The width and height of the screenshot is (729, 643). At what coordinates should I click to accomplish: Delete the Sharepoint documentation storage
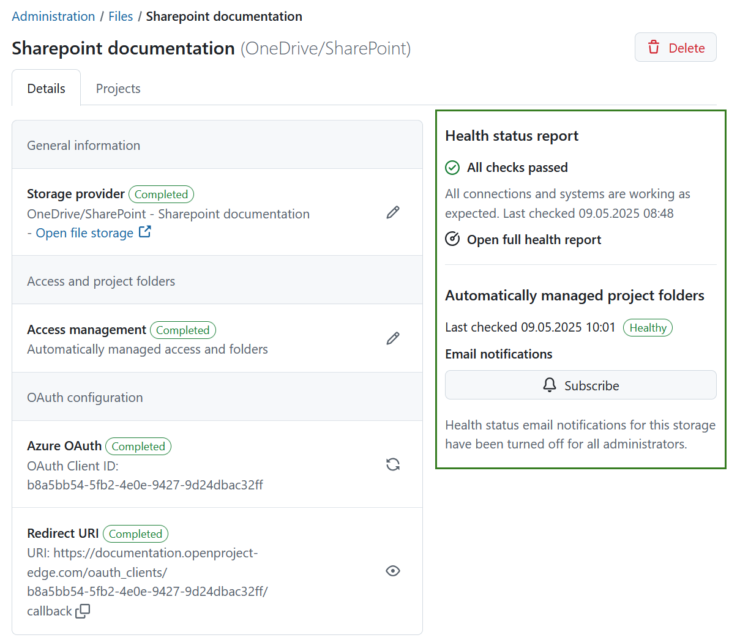pyautogui.click(x=675, y=47)
